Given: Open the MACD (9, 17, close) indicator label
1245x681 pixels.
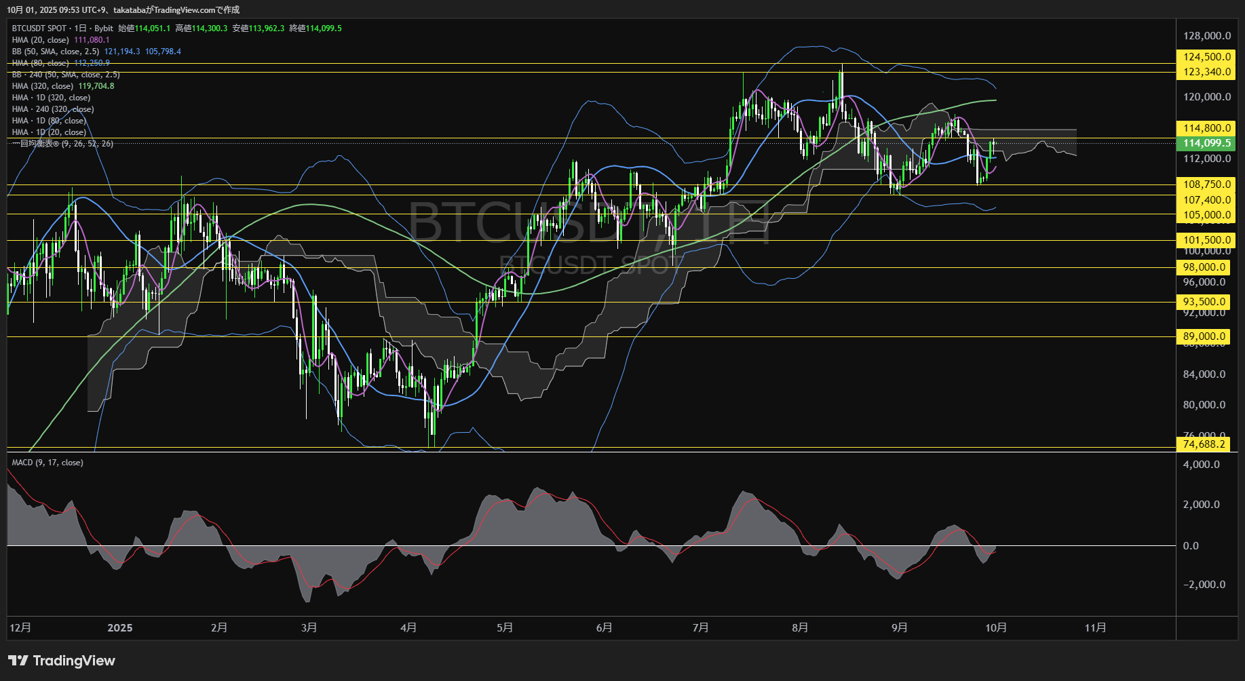Looking at the screenshot, I should 47,463.
